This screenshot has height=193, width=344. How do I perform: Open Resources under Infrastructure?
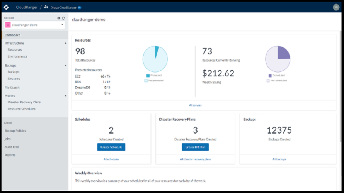[x=15, y=50]
